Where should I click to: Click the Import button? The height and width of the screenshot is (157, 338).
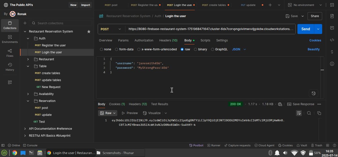[x=86, y=5]
